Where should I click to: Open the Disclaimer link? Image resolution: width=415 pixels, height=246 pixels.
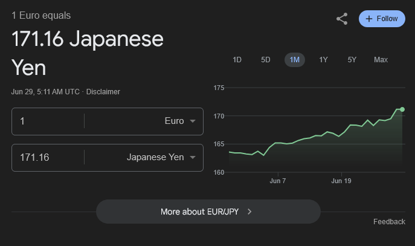click(x=103, y=92)
